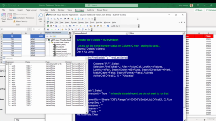Click cell TS3 in Excel column B
Screen dimensions: 216x121
(x=12, y=44)
